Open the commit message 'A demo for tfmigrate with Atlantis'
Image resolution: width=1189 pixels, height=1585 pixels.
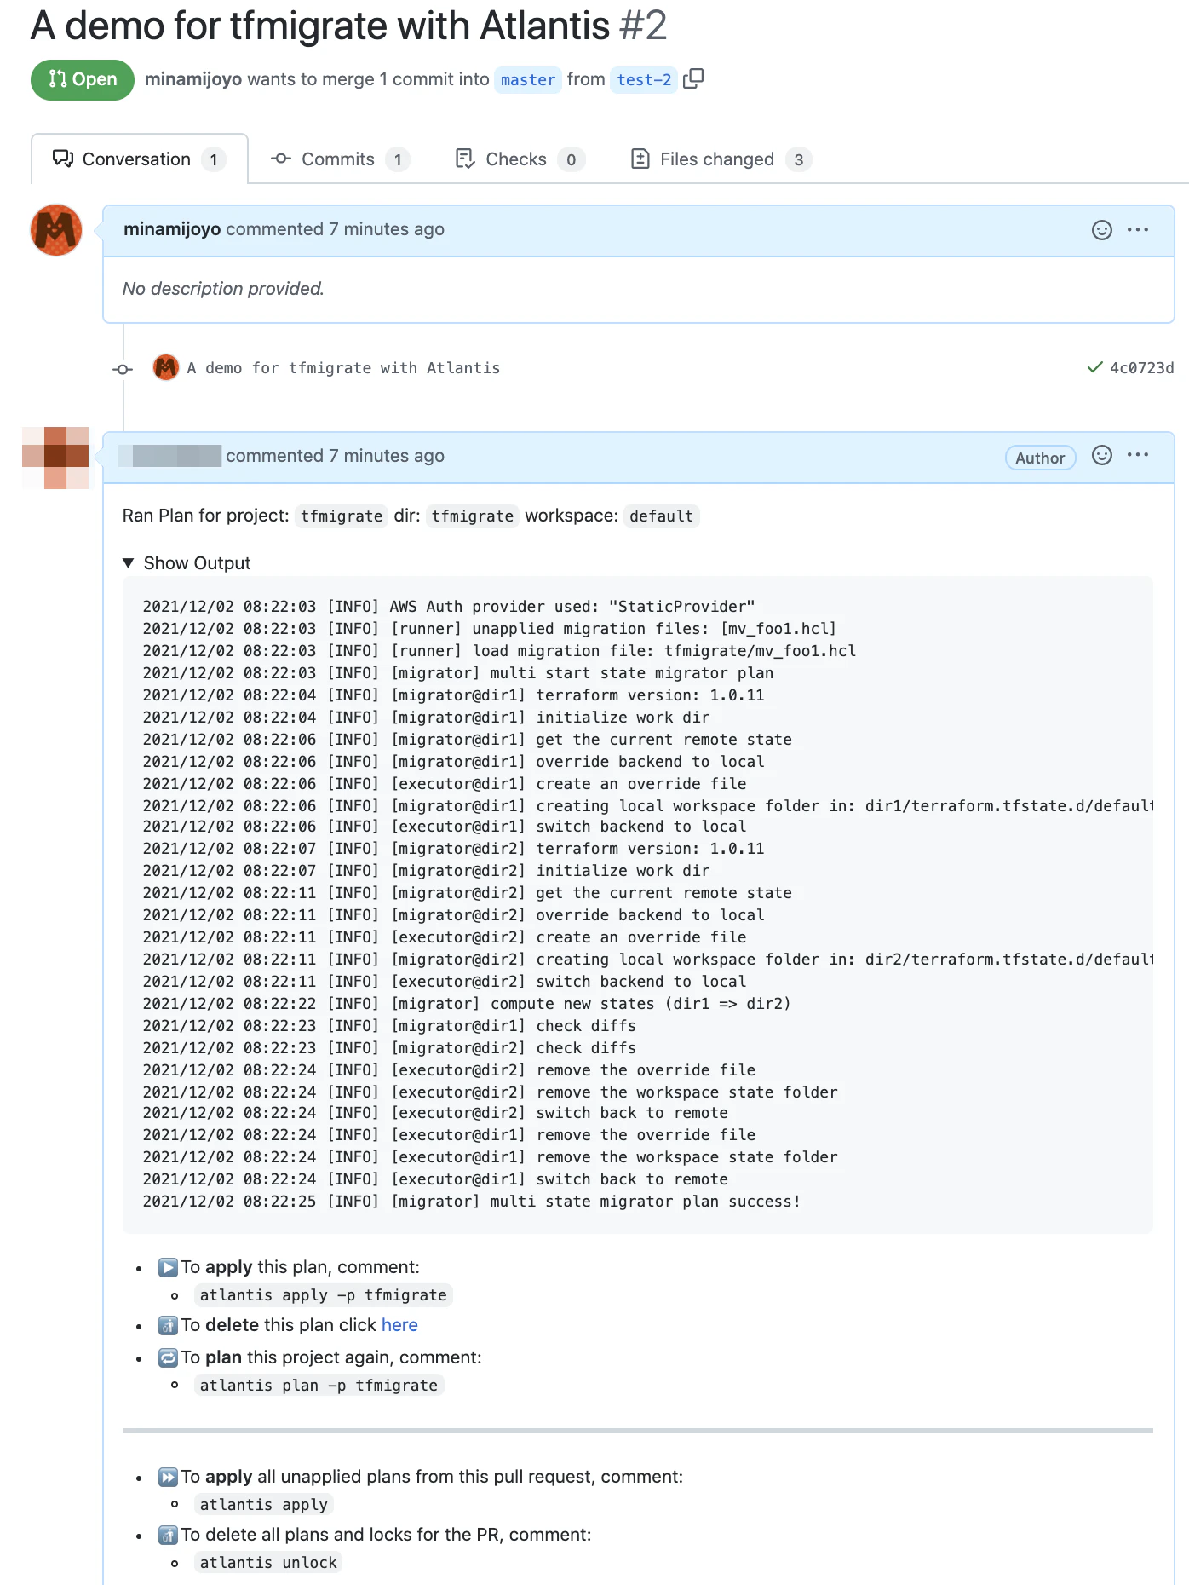click(x=343, y=368)
